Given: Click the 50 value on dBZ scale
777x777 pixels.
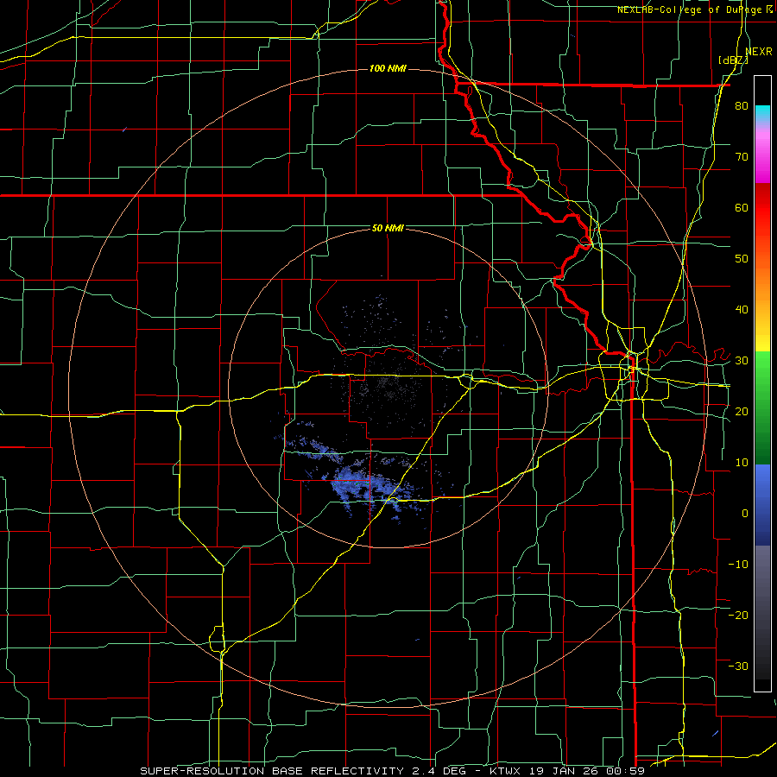Looking at the screenshot, I should [x=742, y=259].
